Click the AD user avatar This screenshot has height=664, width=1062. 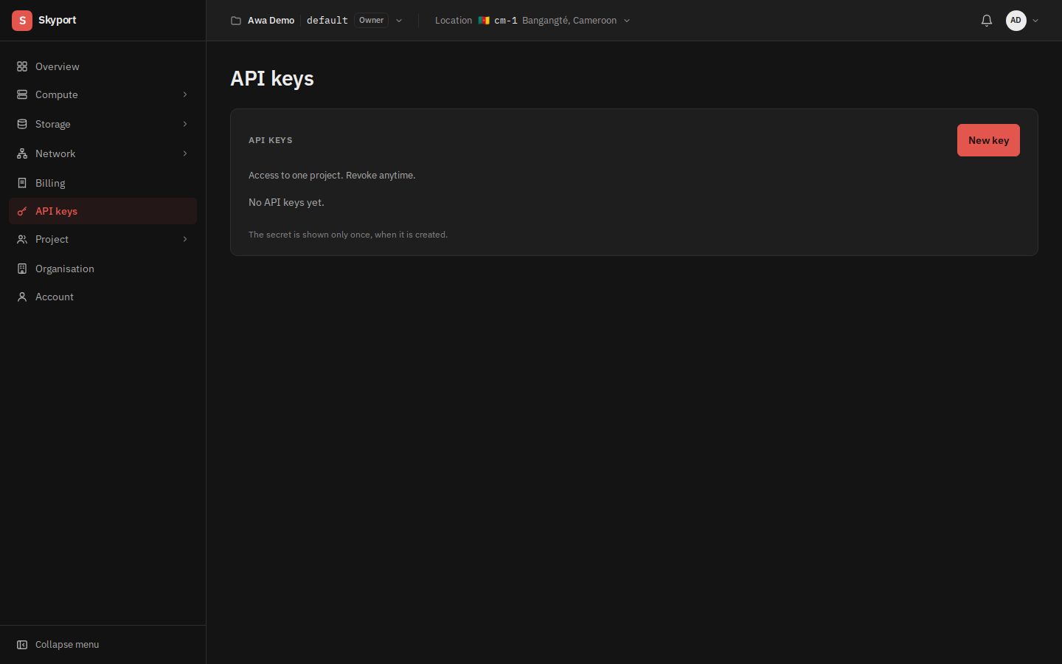tap(1016, 21)
